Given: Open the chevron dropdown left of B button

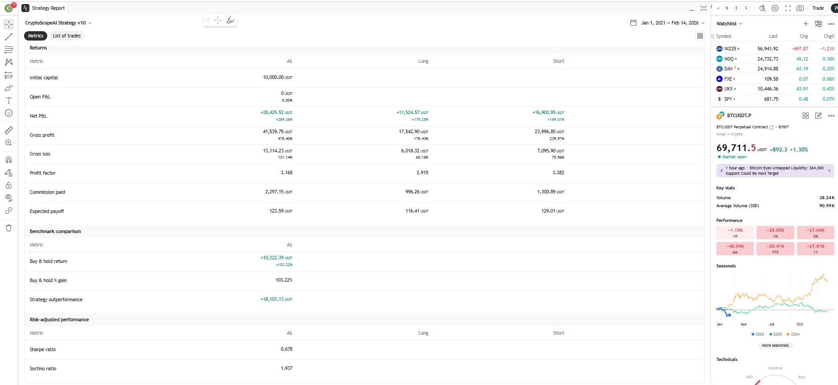Looking at the screenshot, I should tap(718, 8).
